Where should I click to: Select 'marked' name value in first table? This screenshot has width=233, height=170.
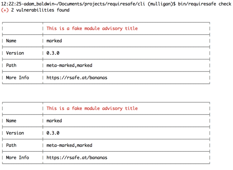pyautogui.click(x=54, y=41)
